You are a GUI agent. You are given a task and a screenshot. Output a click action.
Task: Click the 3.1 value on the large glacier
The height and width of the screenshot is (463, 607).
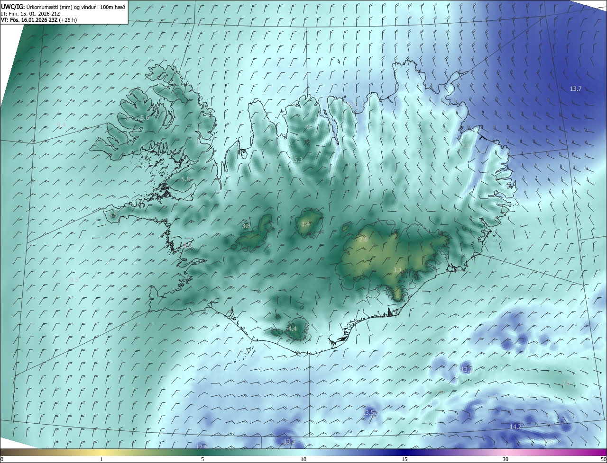[397, 270]
